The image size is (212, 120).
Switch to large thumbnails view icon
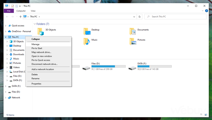pos(206,115)
